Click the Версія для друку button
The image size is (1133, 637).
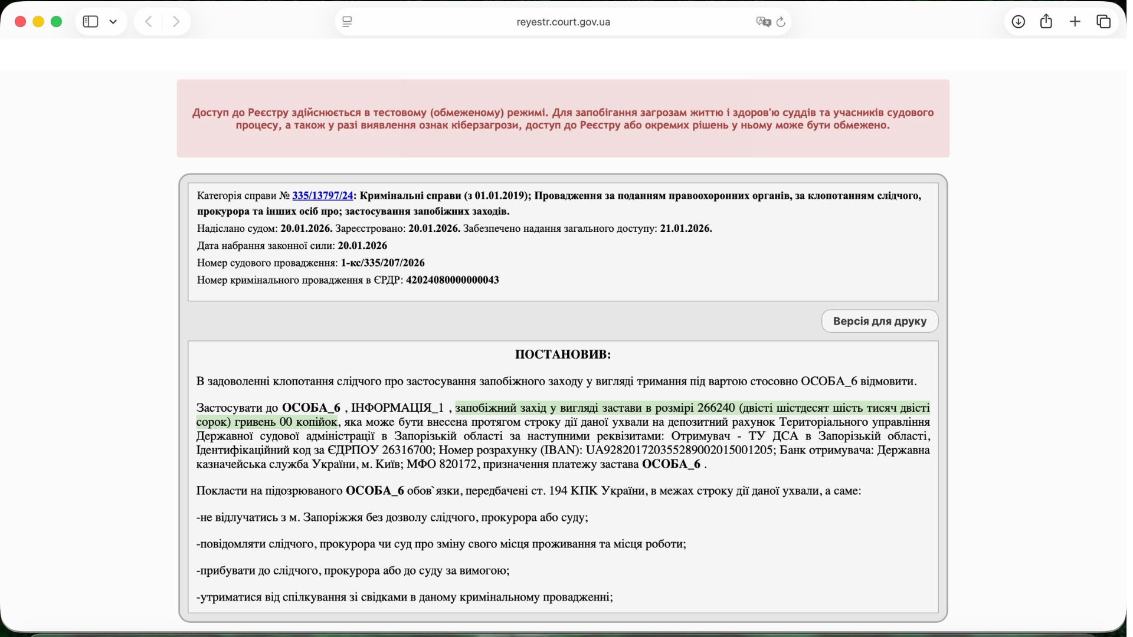[x=879, y=321]
